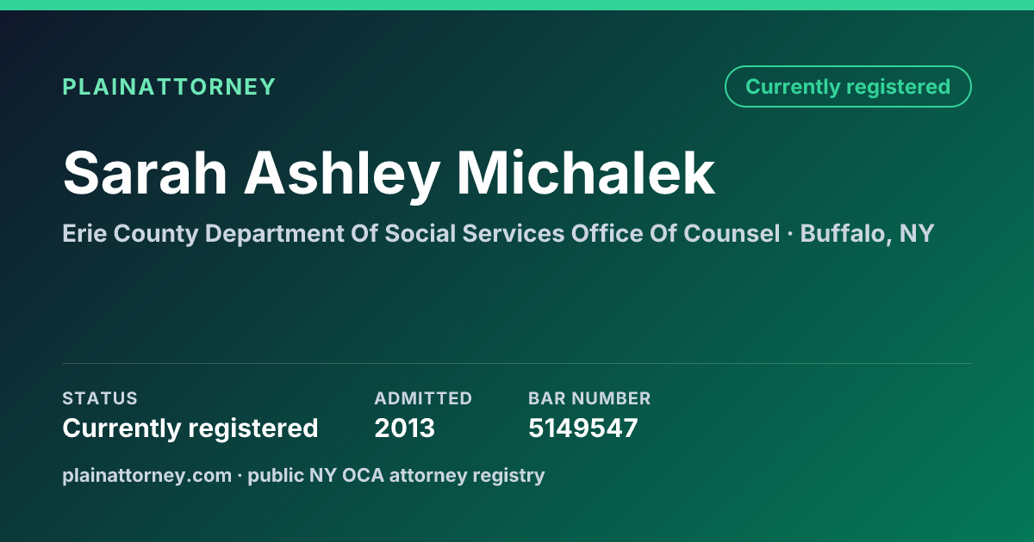Click the Currently registered pill badge
The height and width of the screenshot is (542, 1034).
pyautogui.click(x=848, y=87)
